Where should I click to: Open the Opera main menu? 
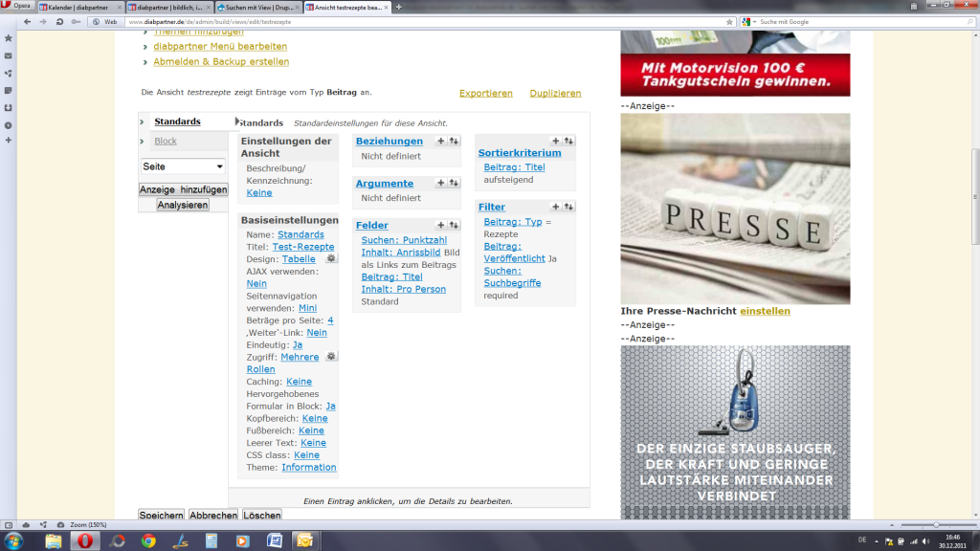(x=17, y=6)
